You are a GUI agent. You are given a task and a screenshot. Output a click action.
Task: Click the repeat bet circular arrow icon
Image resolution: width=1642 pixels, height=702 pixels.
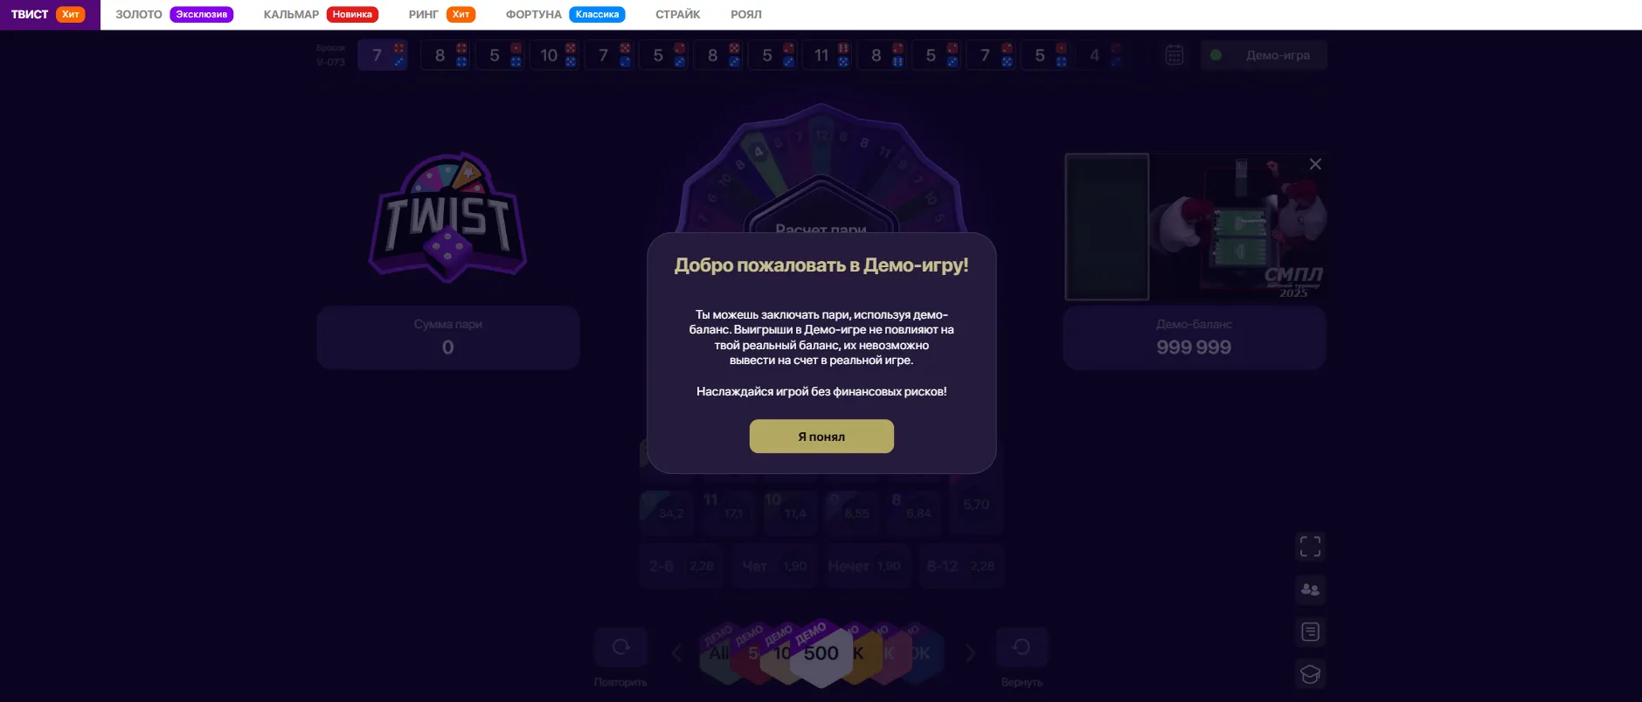coord(620,647)
